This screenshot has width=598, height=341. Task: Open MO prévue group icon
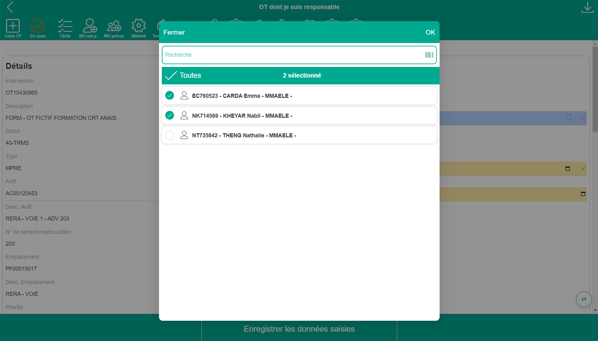click(x=114, y=26)
